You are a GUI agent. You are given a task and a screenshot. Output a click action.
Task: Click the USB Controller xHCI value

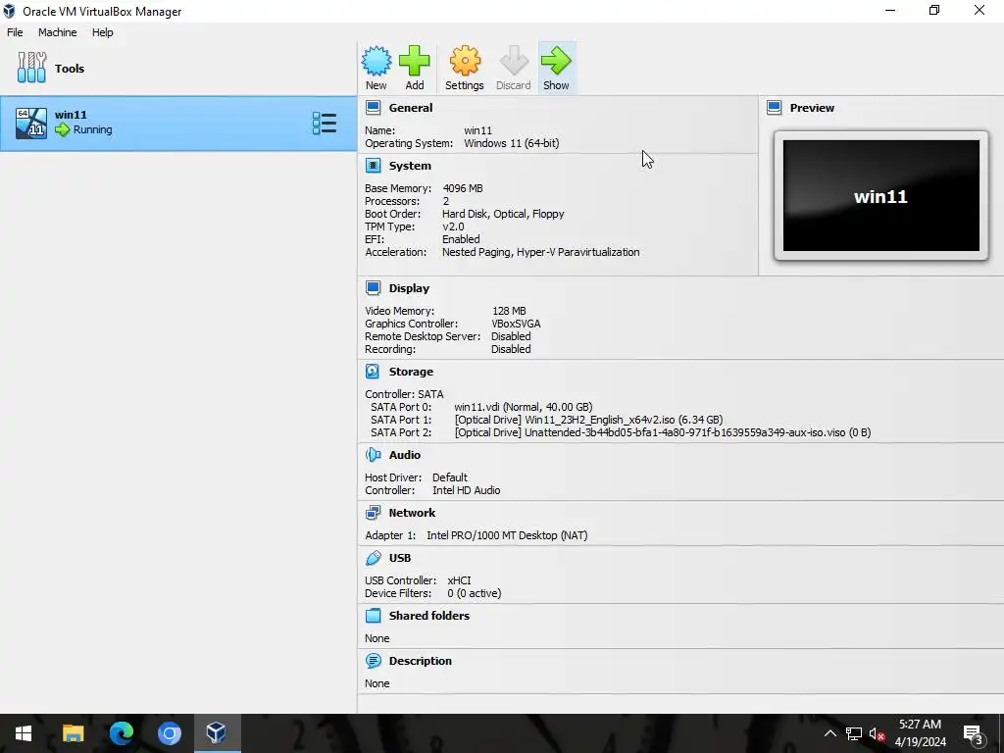coord(459,580)
